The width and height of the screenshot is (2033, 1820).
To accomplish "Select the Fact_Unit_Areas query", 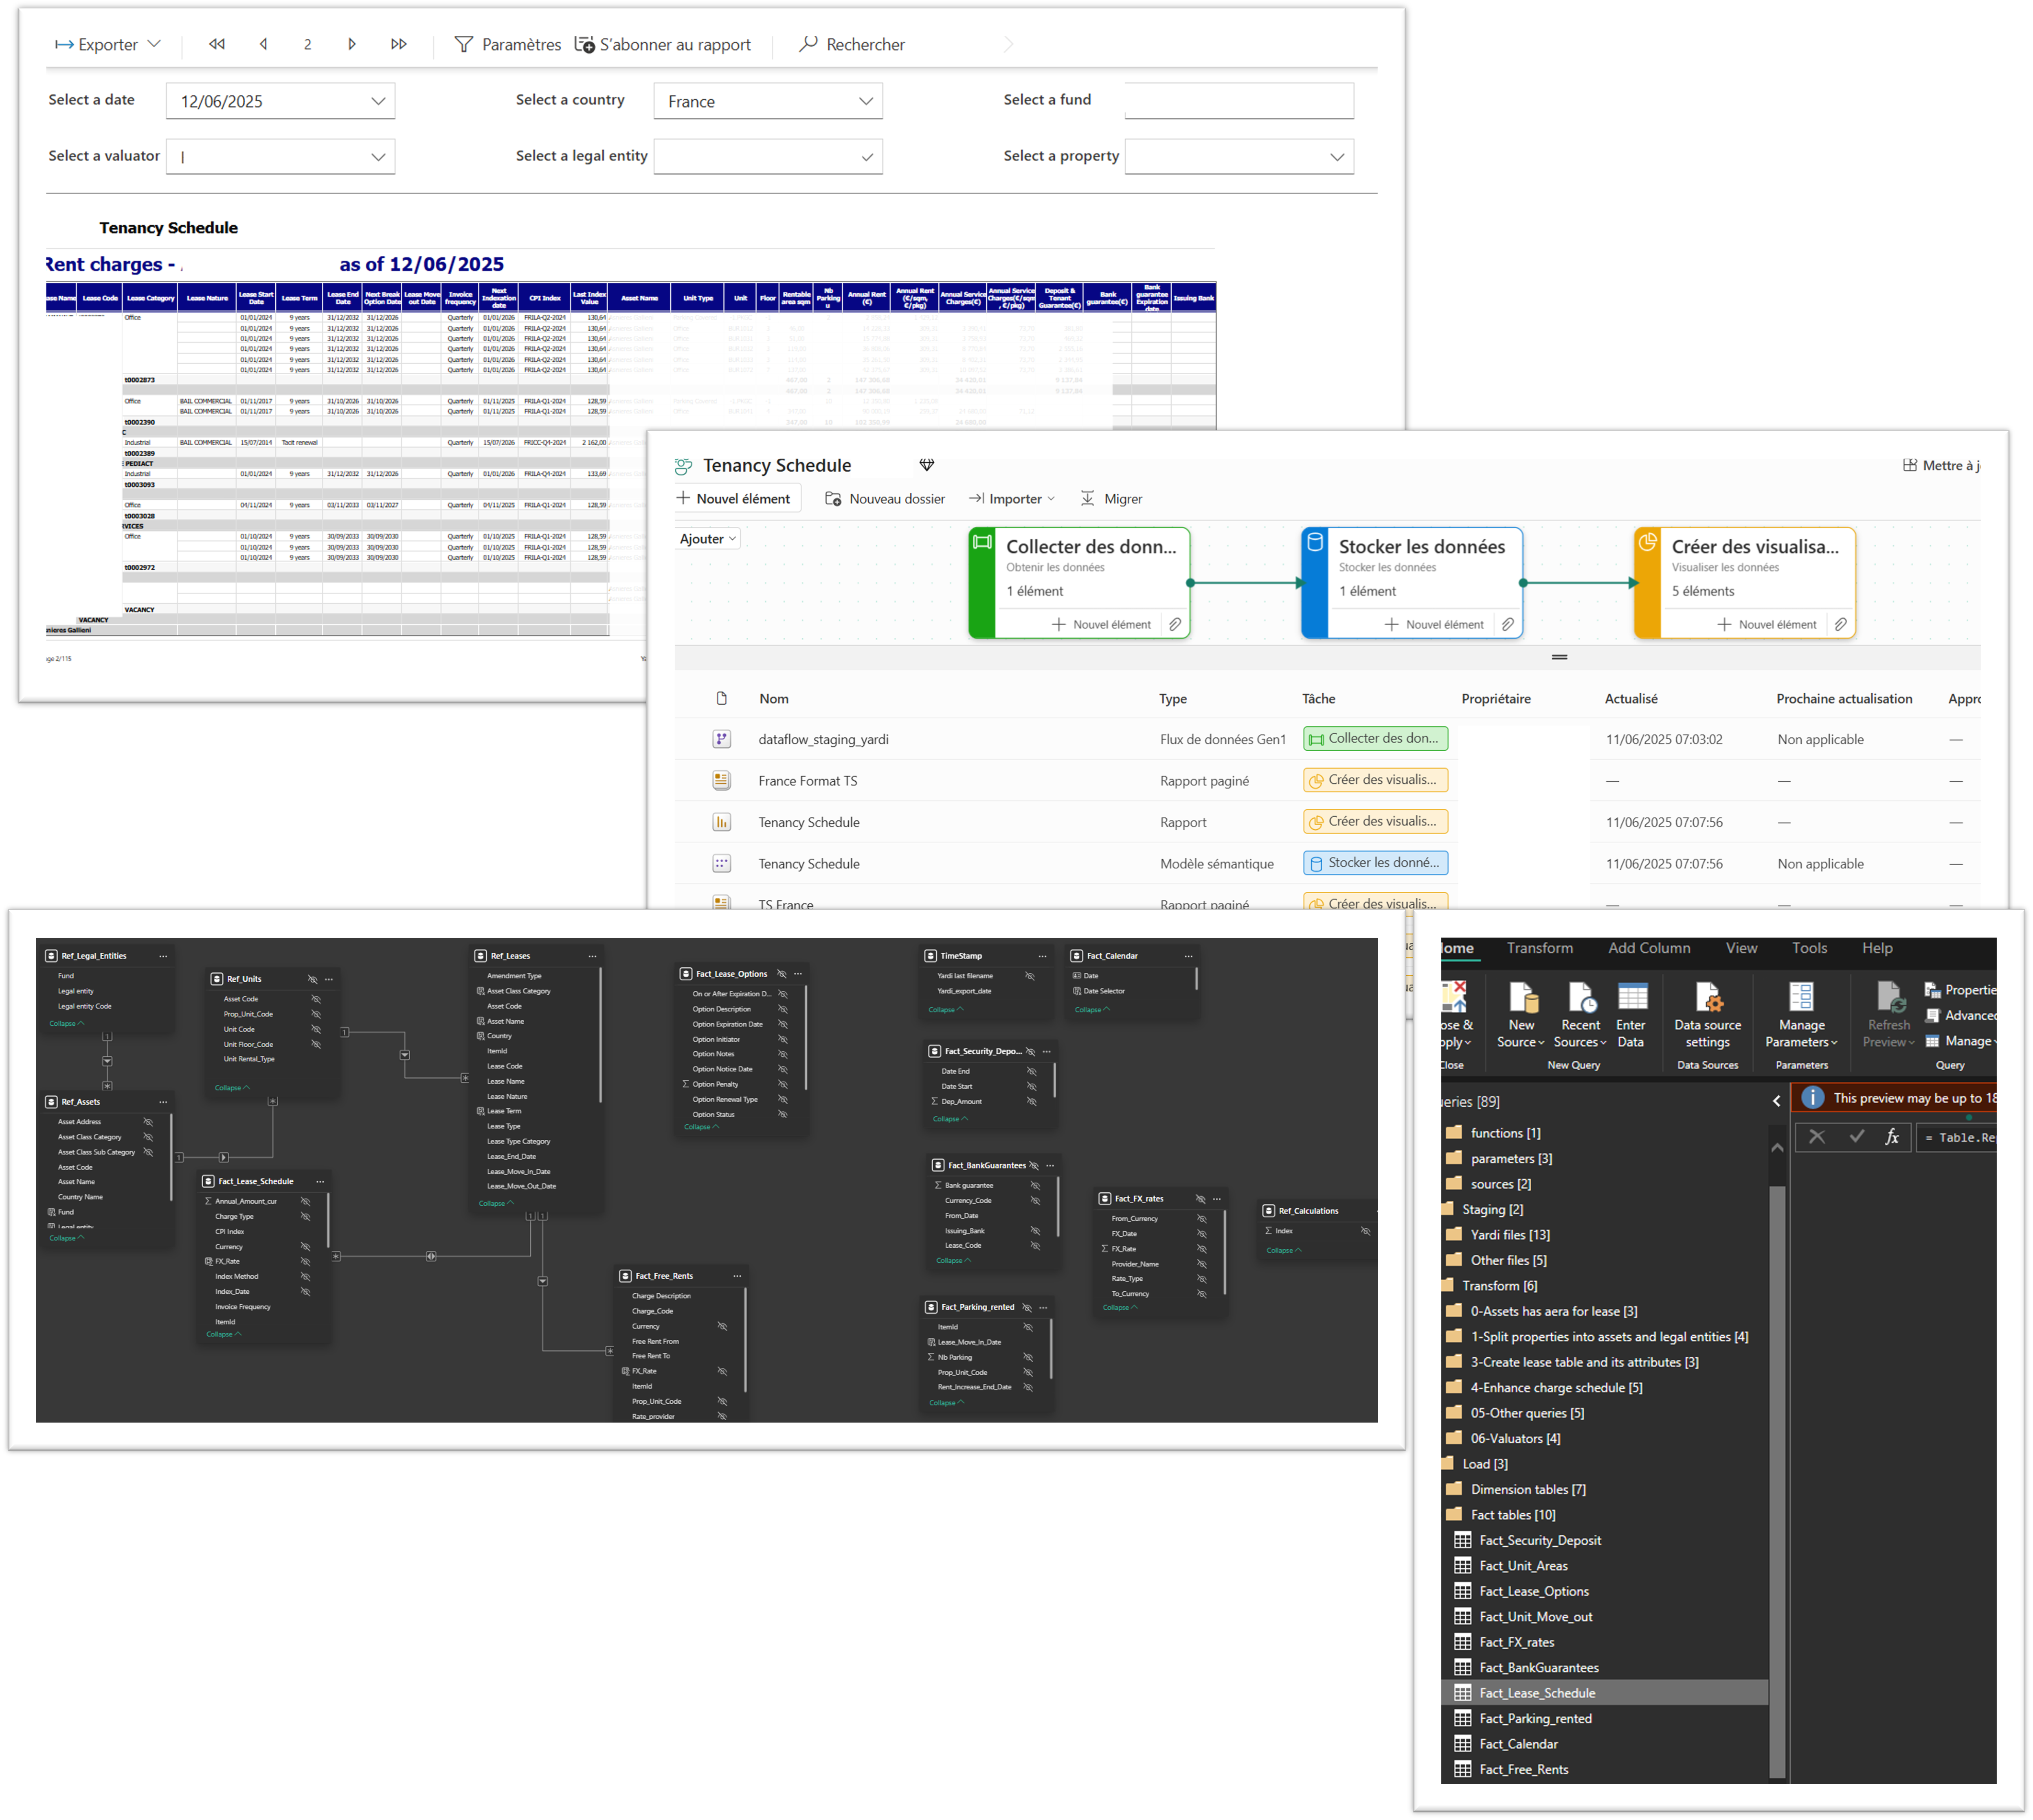I will click(1523, 1566).
